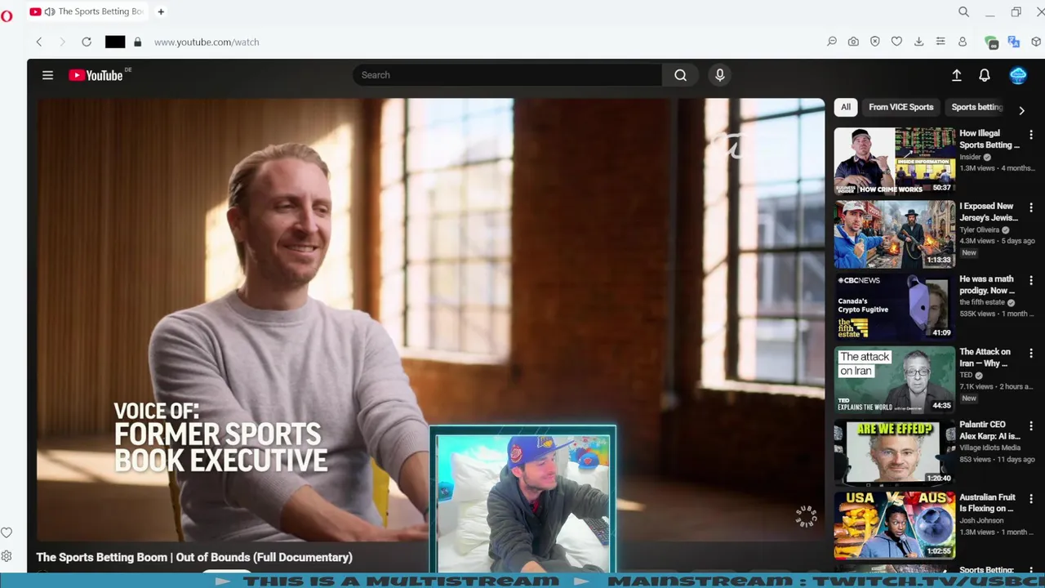Open The attack on Iran thumbnail
The height and width of the screenshot is (588, 1045).
pyautogui.click(x=895, y=380)
